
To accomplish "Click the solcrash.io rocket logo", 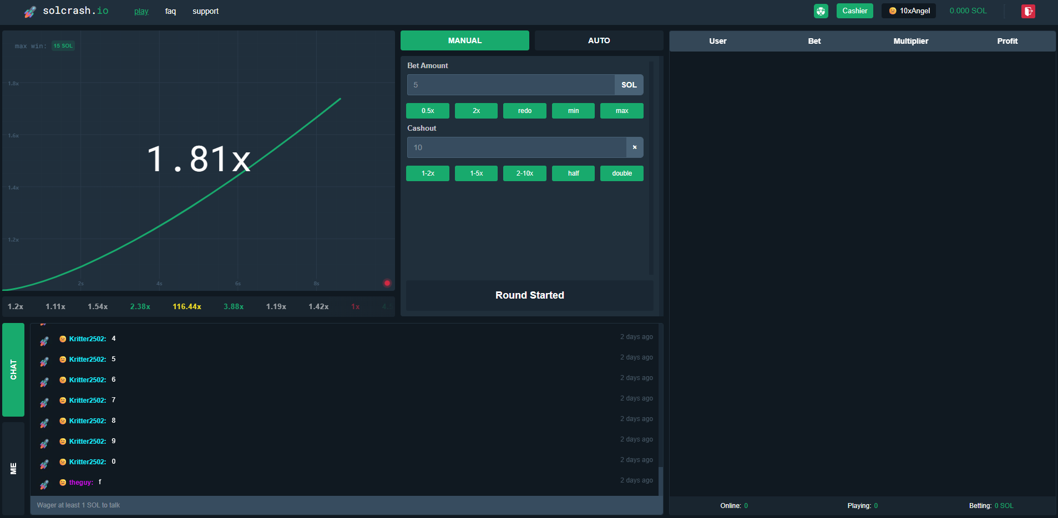I will (31, 12).
